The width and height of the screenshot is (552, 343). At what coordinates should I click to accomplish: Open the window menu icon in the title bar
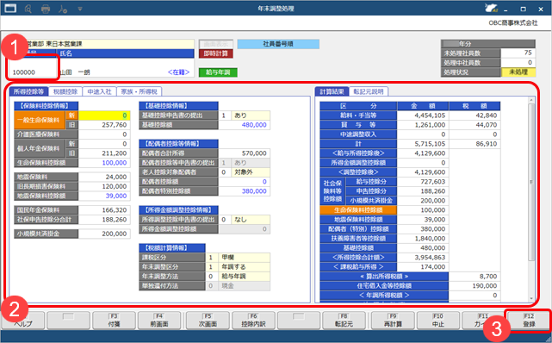click(10, 8)
